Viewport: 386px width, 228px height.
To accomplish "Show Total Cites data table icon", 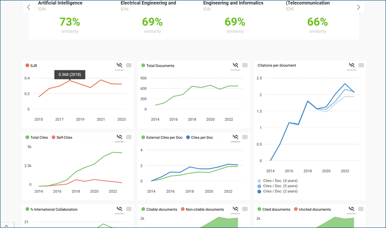I will click(129, 137).
